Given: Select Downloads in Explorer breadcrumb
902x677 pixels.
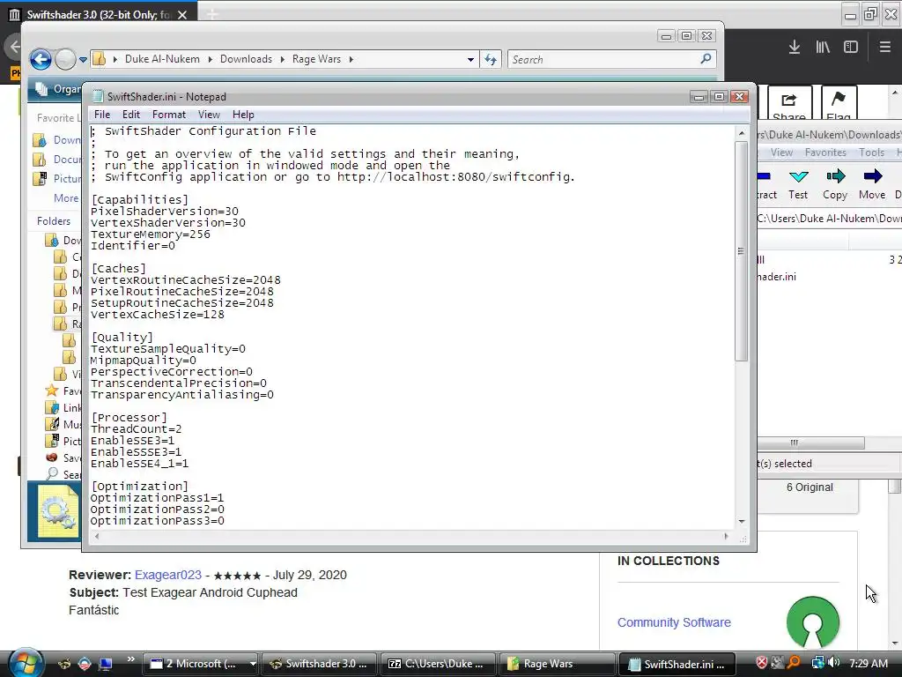Looking at the screenshot, I should click(246, 59).
